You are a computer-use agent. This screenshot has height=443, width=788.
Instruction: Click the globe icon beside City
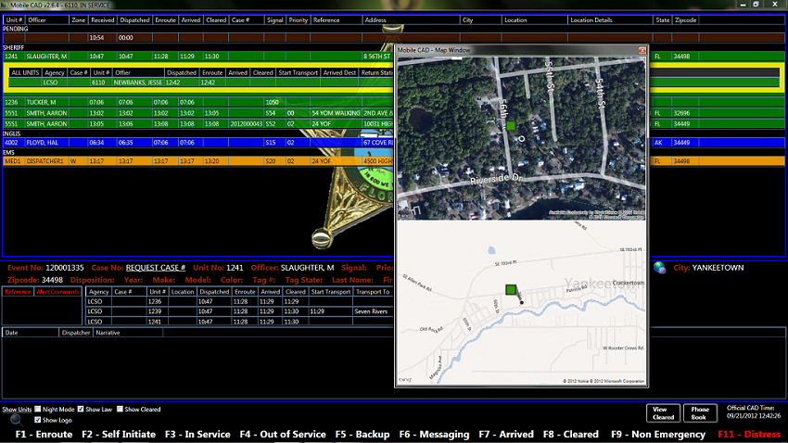(659, 268)
